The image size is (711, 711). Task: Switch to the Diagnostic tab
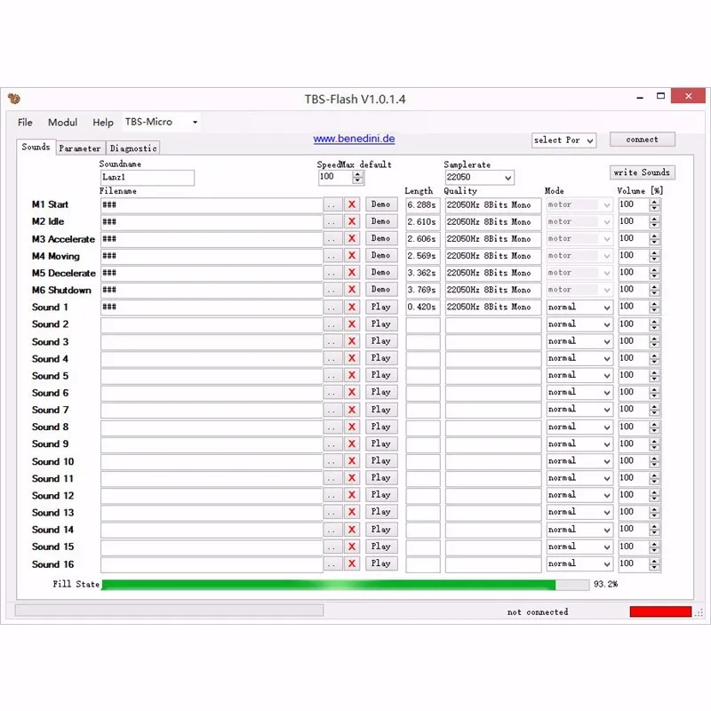coord(133,148)
